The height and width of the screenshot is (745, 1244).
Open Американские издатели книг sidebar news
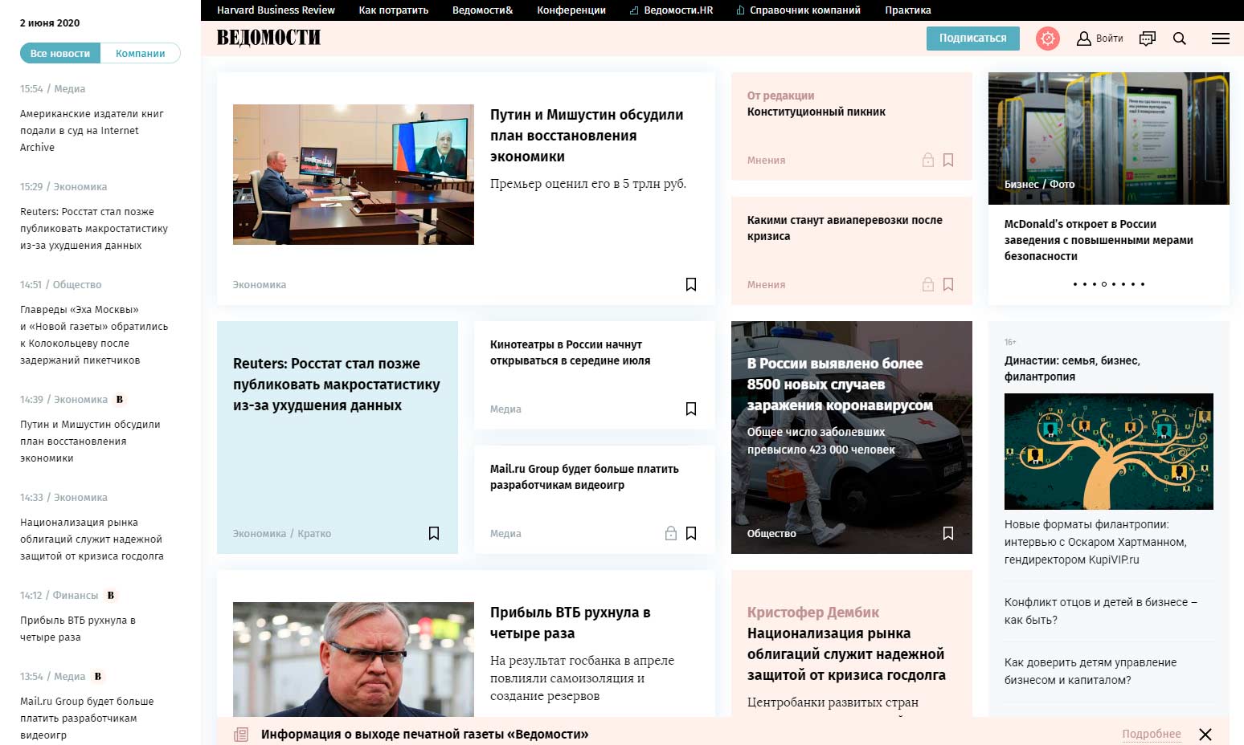coord(92,130)
